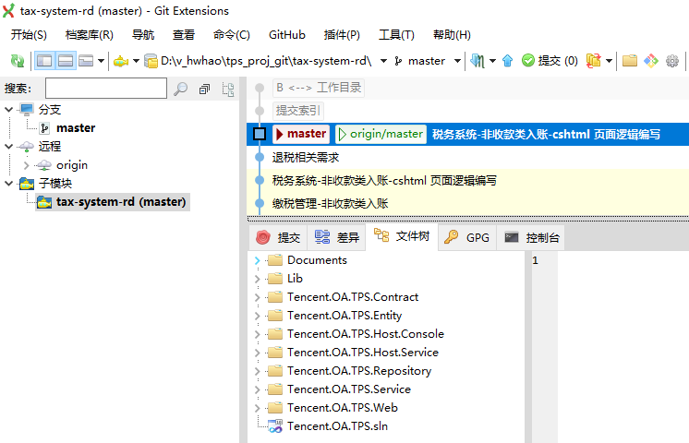Select the Tencent.OA.TPS.Service folder name
This screenshot has height=443, width=689.
coord(349,389)
